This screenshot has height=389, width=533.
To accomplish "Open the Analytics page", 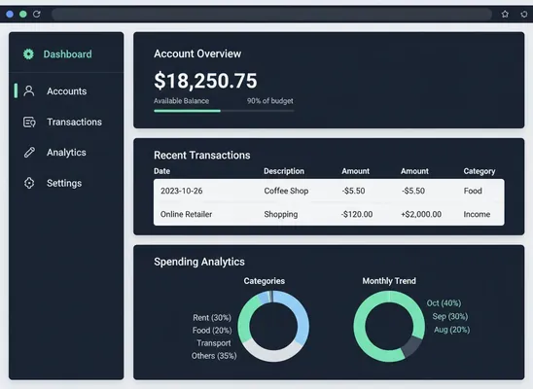I will [66, 153].
